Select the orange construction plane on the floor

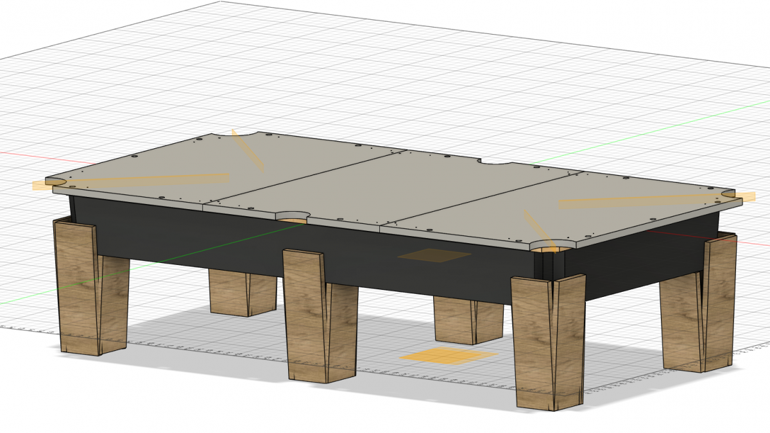[x=448, y=356]
